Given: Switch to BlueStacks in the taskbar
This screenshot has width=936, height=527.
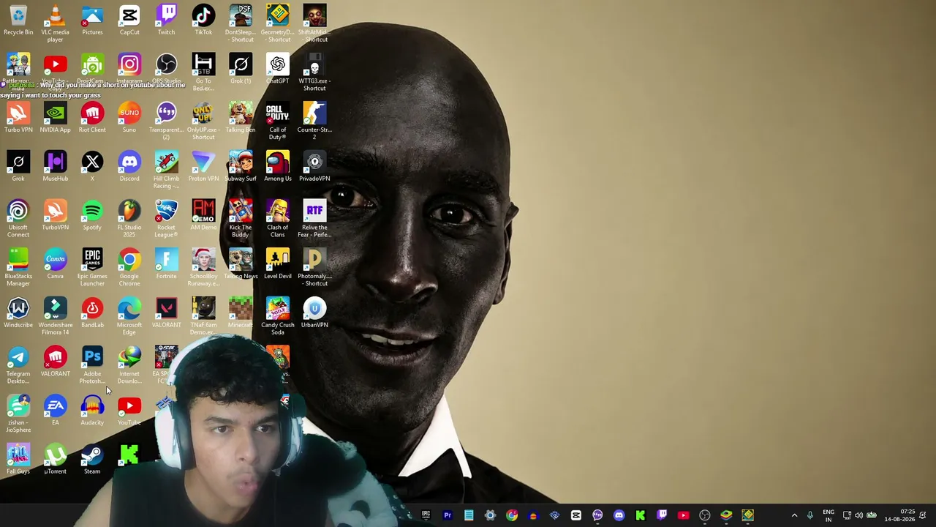Looking at the screenshot, I should click(726, 515).
